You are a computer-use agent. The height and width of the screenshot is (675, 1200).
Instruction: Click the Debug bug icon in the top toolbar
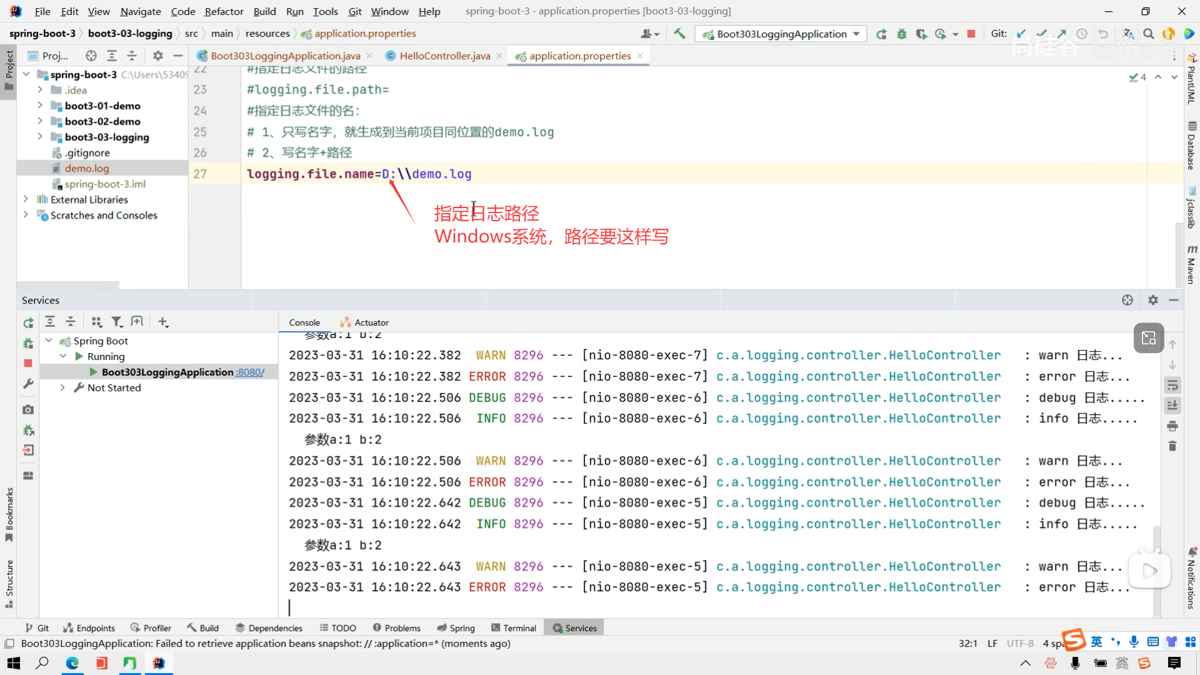901,34
